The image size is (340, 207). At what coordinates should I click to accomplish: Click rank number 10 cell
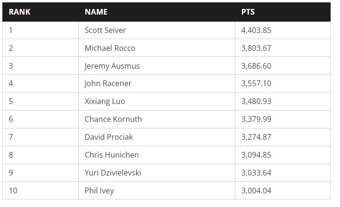pyautogui.click(x=13, y=191)
